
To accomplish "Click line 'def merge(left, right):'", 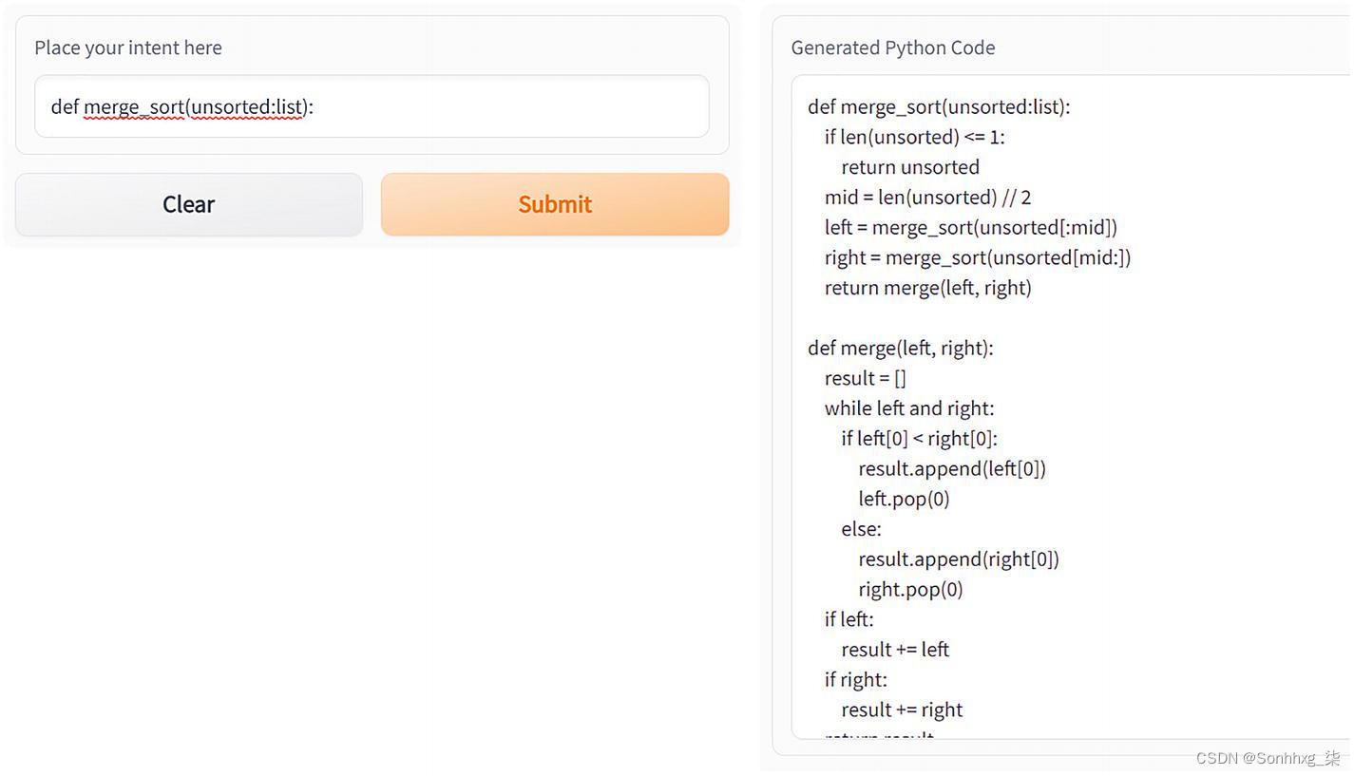I will pyautogui.click(x=901, y=348).
